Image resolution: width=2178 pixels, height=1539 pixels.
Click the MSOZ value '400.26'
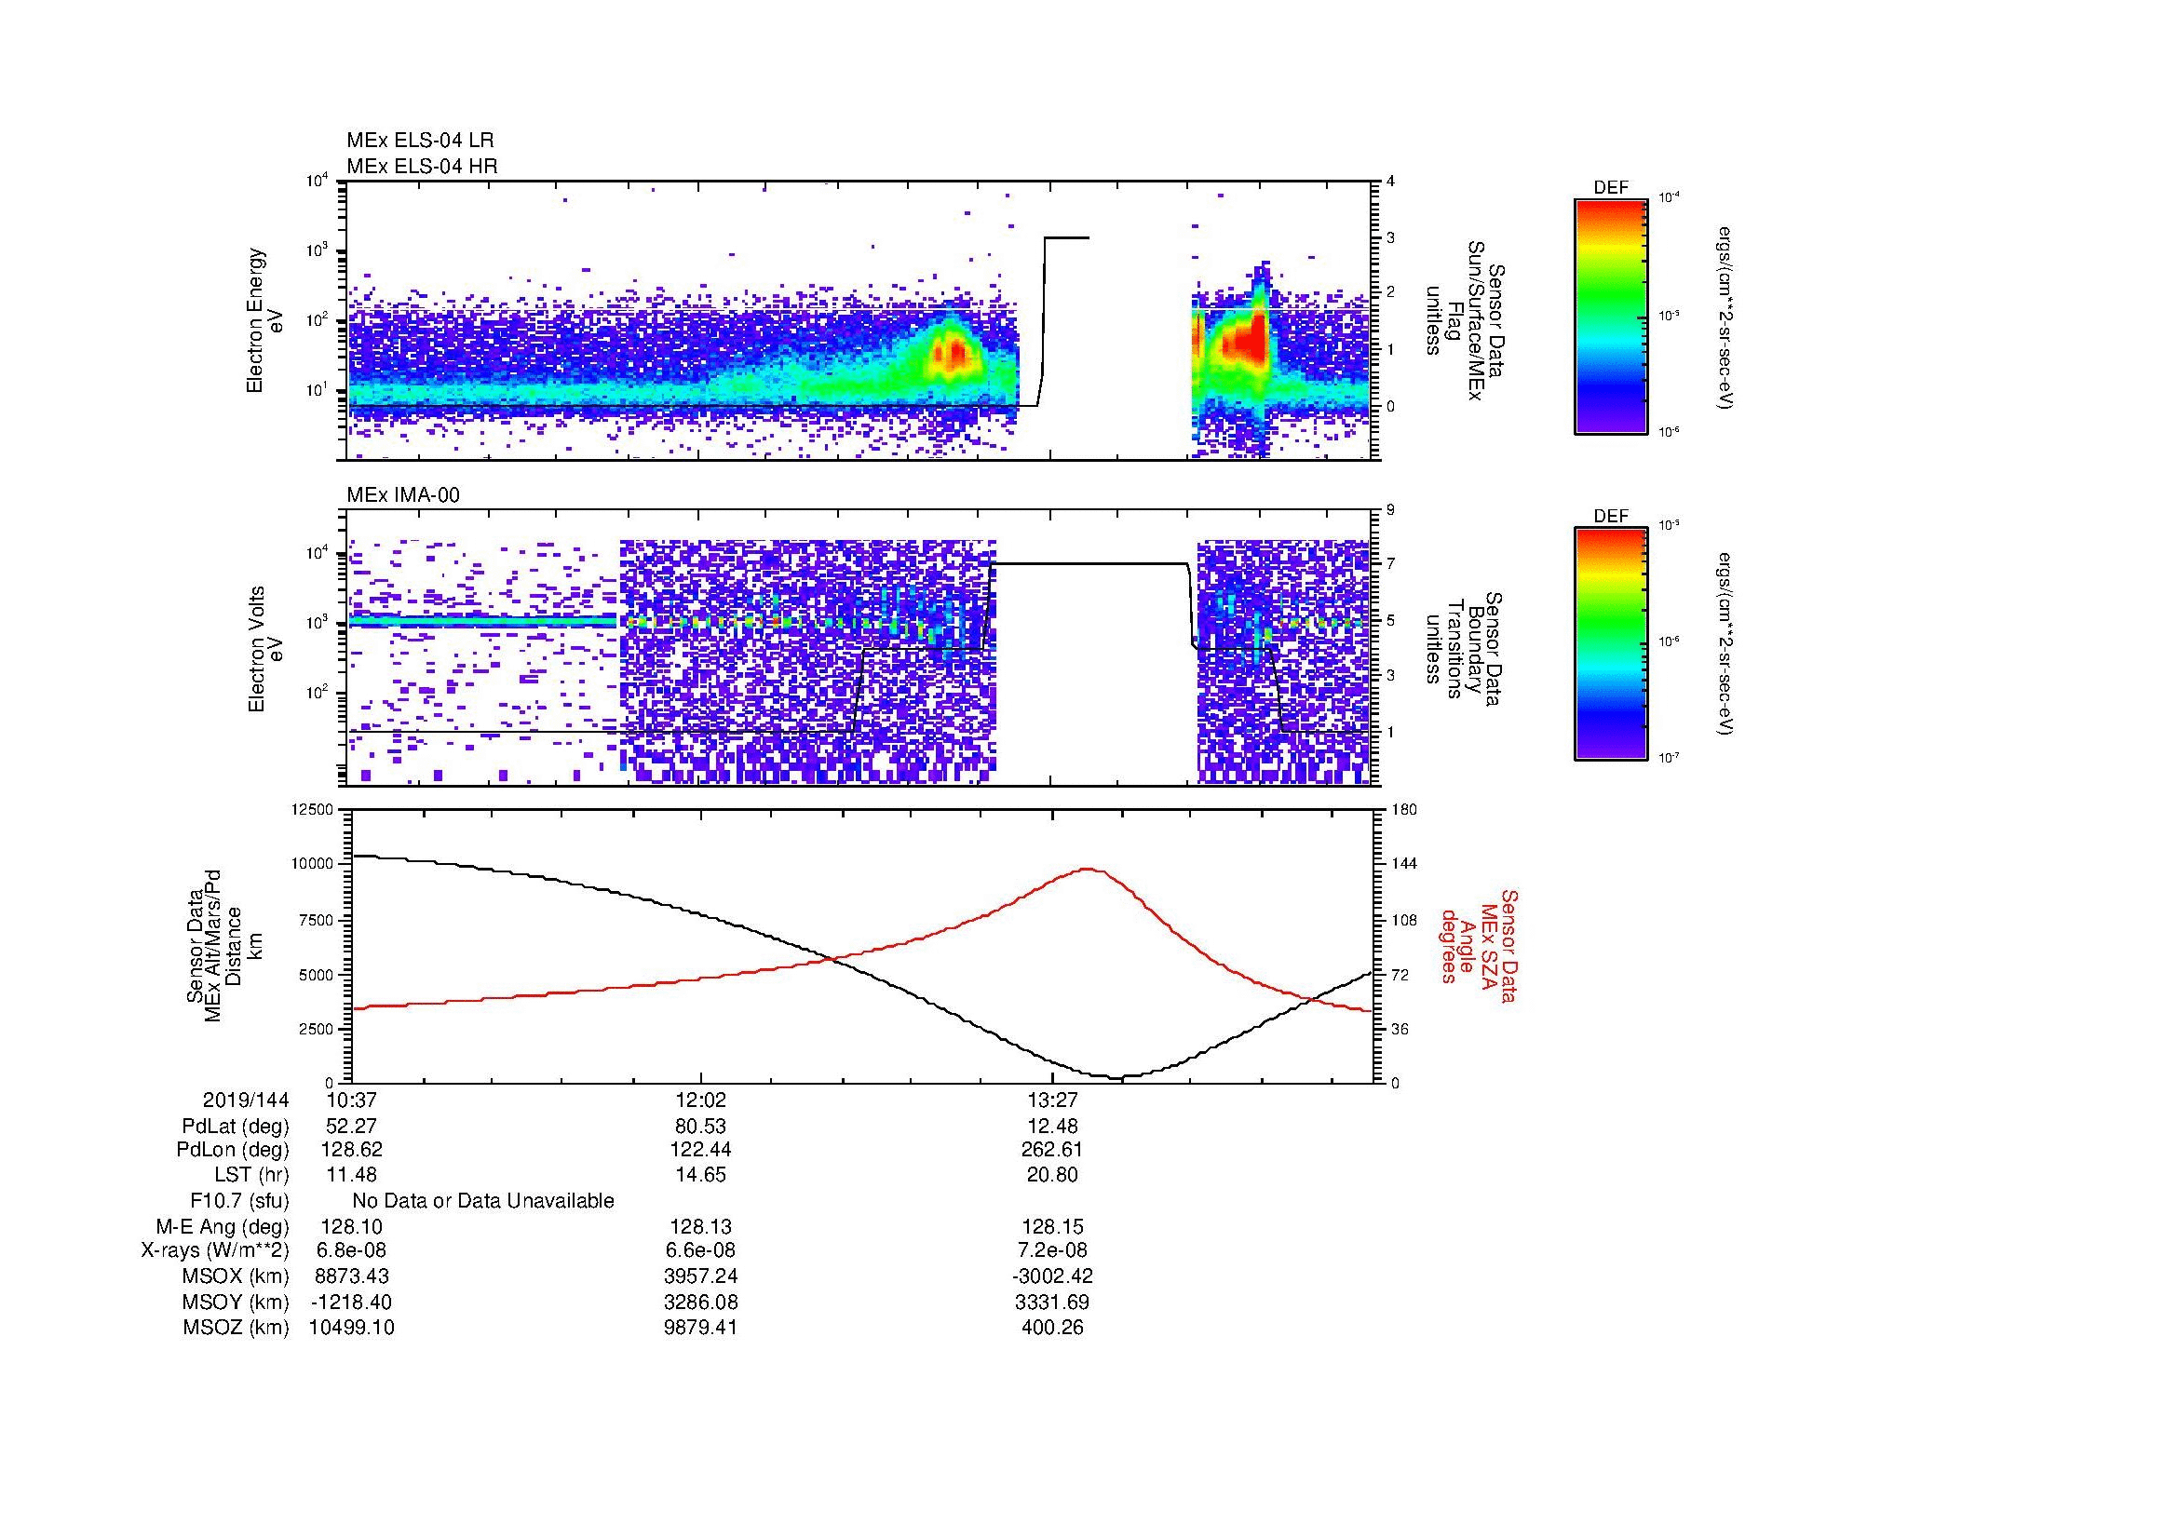point(1053,1328)
